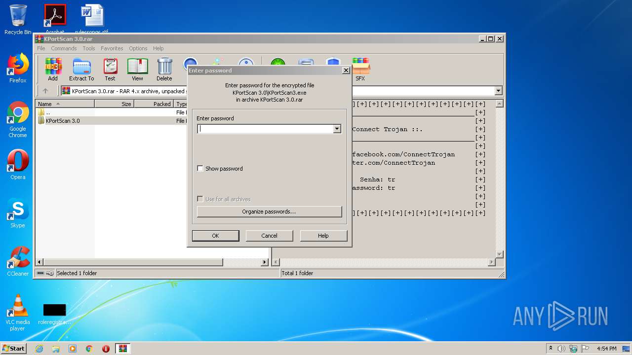632x355 pixels.
Task: Open the View toolbar icon
Action: [x=137, y=69]
